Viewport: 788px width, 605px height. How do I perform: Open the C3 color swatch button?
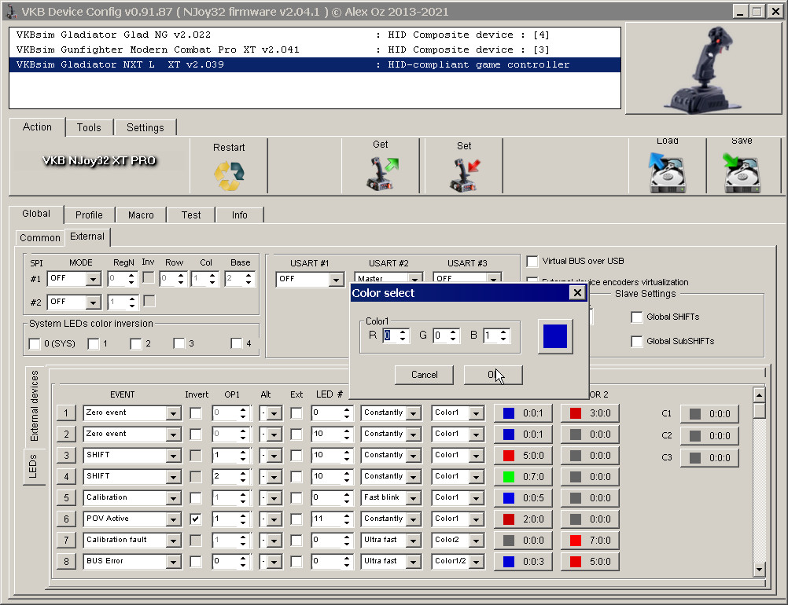tap(709, 458)
